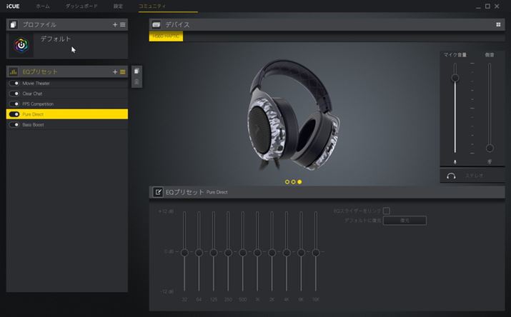The width and height of the screenshot is (511, 317).
Task: Add a new EQ preset
Action: point(114,71)
